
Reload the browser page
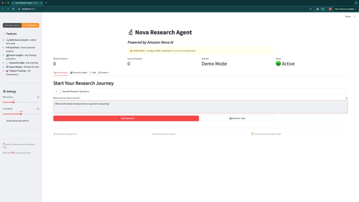coord(13,9)
